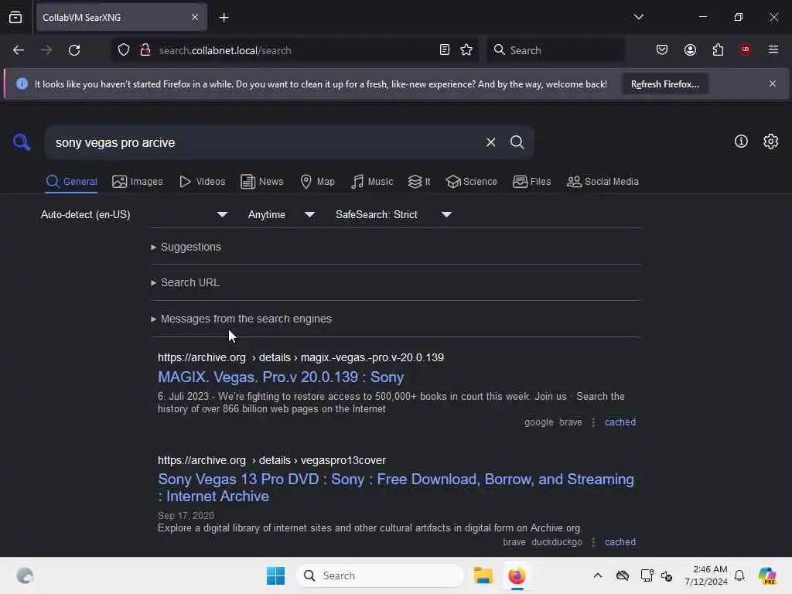The width and height of the screenshot is (792, 594).
Task: Close the CollabVM SearXNG tab
Action: tap(195, 18)
